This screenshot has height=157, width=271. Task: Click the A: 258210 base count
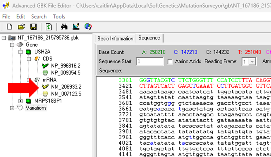click(154, 52)
